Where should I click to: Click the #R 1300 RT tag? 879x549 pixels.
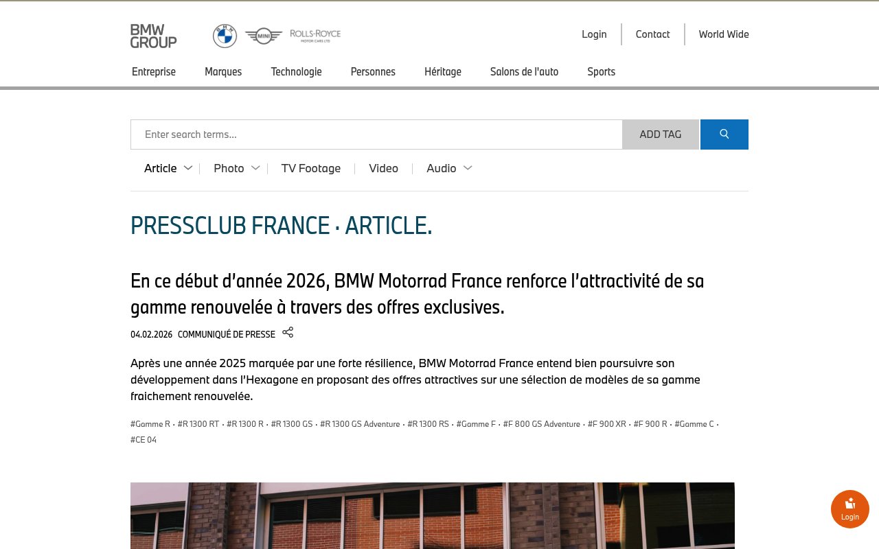(198, 424)
